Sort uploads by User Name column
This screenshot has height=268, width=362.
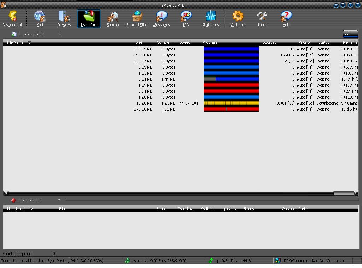(x=16, y=209)
